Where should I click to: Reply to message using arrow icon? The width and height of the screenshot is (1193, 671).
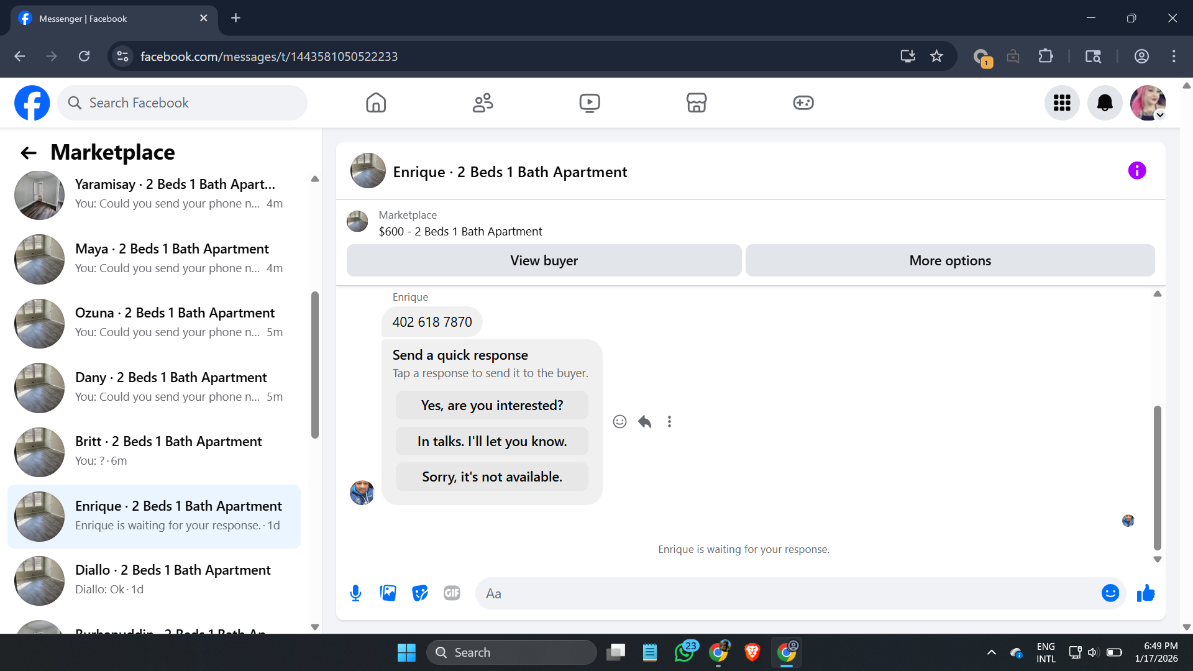644,422
